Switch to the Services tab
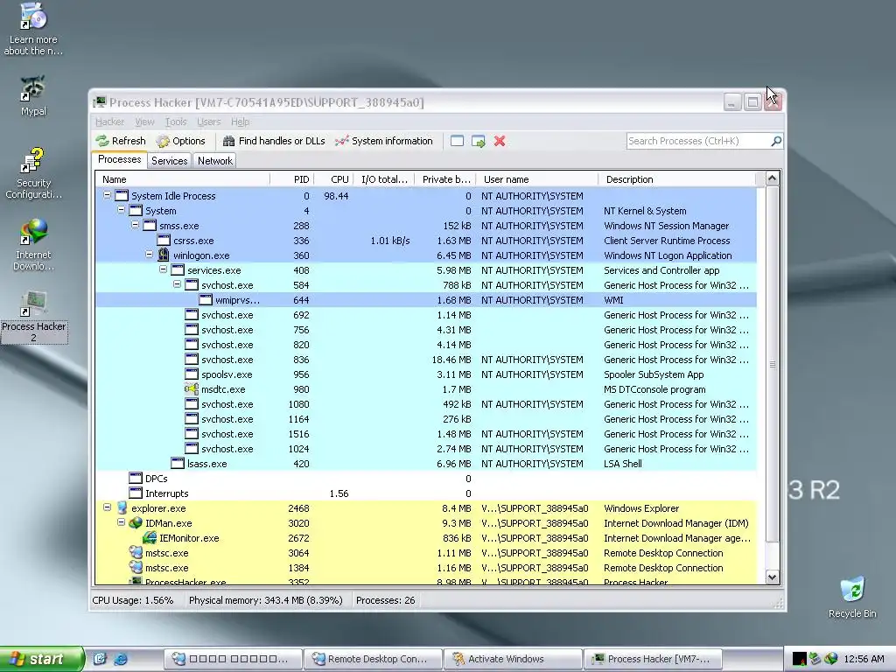This screenshot has width=896, height=672. (169, 161)
